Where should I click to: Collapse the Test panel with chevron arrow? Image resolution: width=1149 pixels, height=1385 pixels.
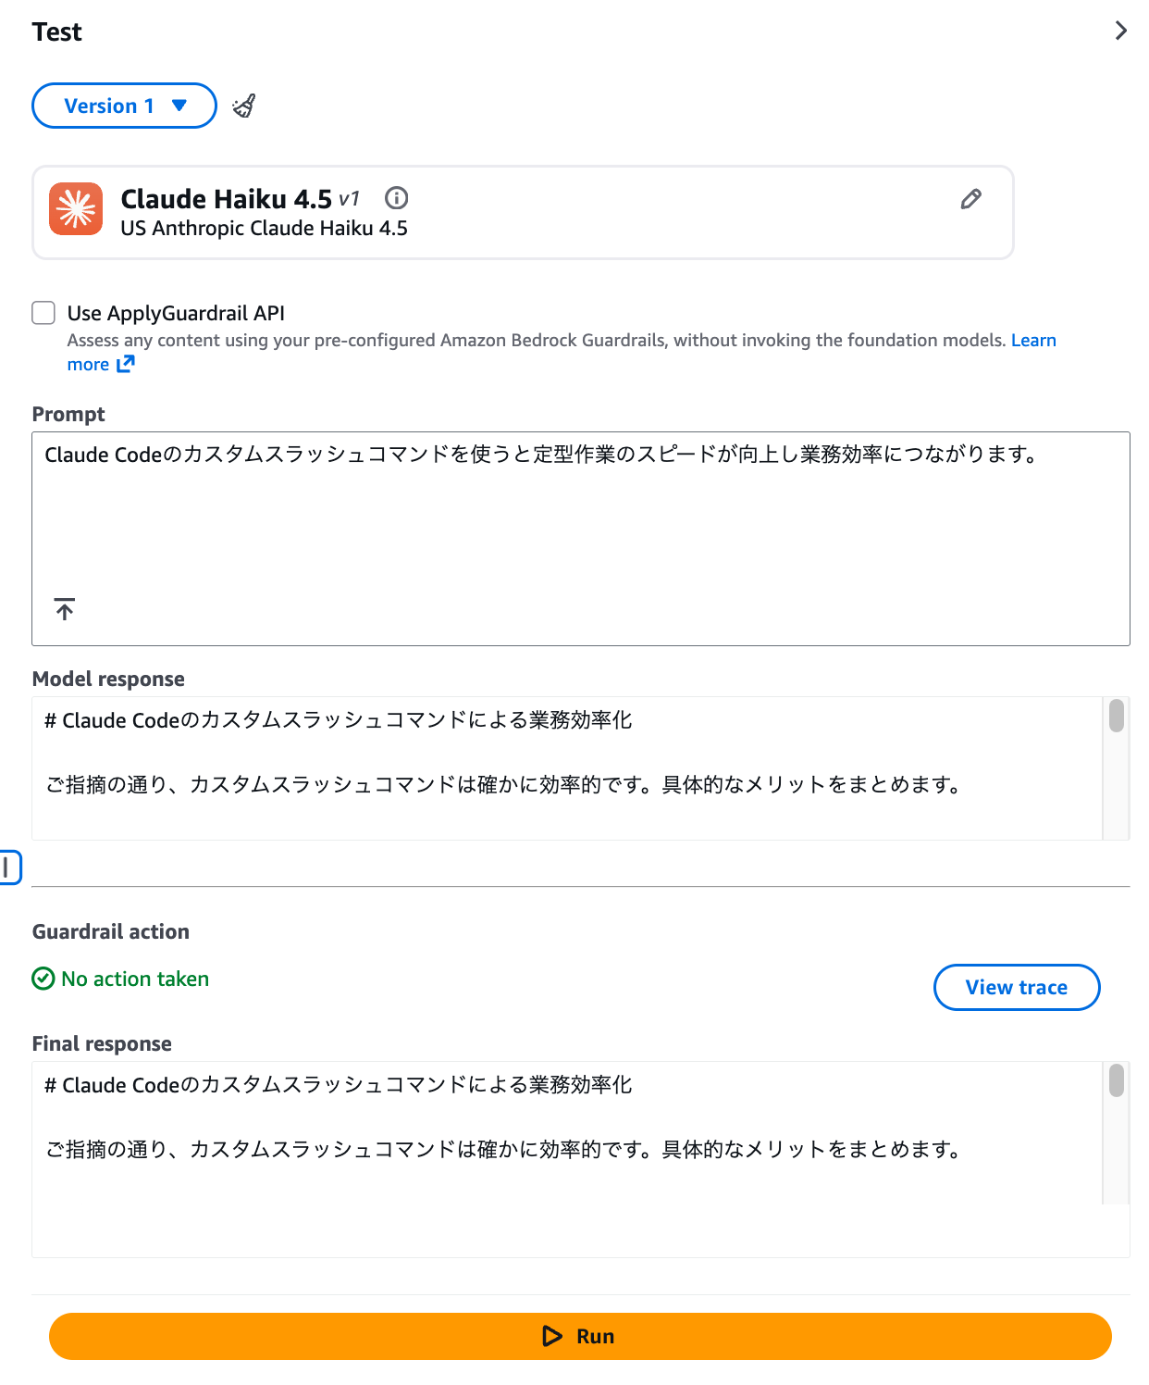(1121, 31)
